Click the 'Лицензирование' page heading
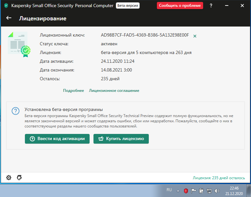This screenshot has height=197, width=251. coord(43,18)
